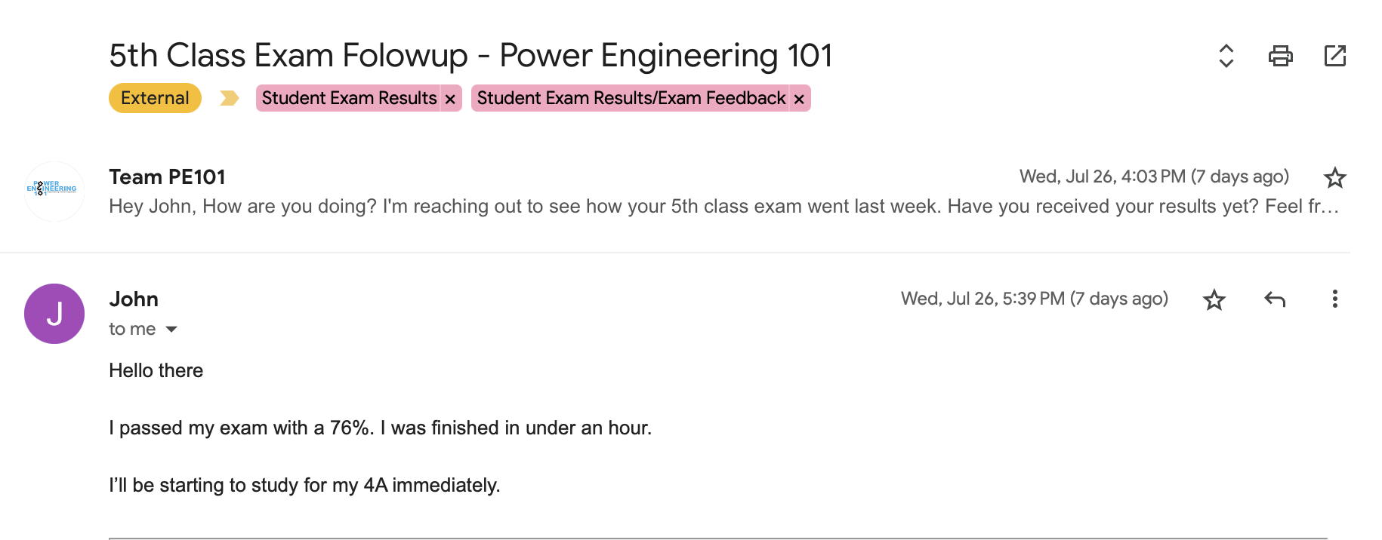This screenshot has height=540, width=1382.
Task: Open conversation in new window
Action: pyautogui.click(x=1334, y=56)
